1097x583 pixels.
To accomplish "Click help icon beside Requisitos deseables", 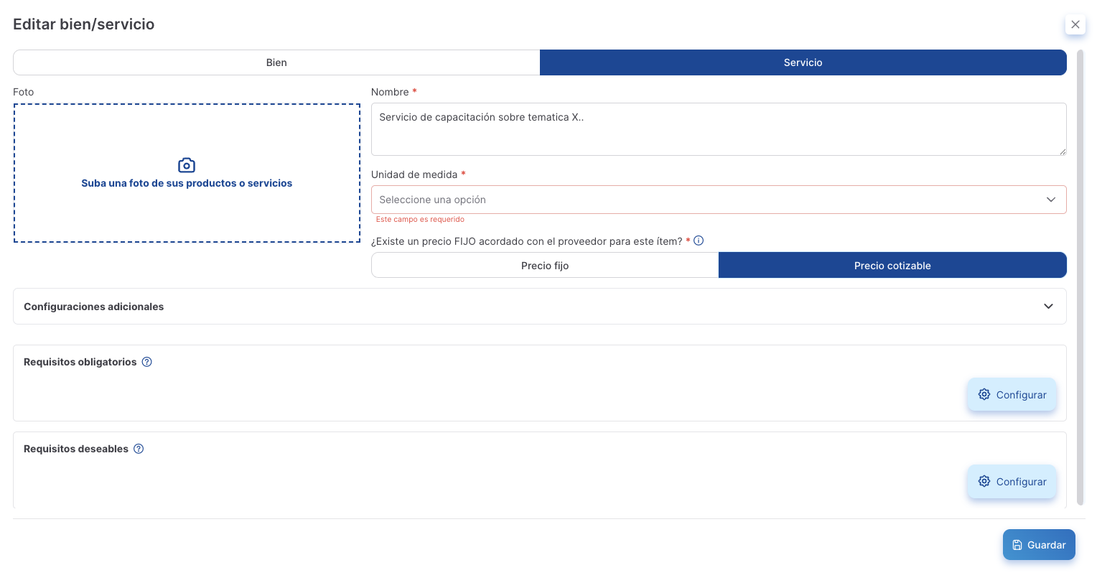I will pos(139,449).
